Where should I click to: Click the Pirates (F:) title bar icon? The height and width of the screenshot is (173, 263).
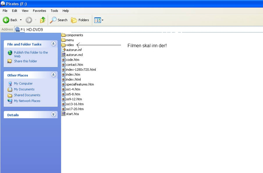pyautogui.click(x=3, y=3)
